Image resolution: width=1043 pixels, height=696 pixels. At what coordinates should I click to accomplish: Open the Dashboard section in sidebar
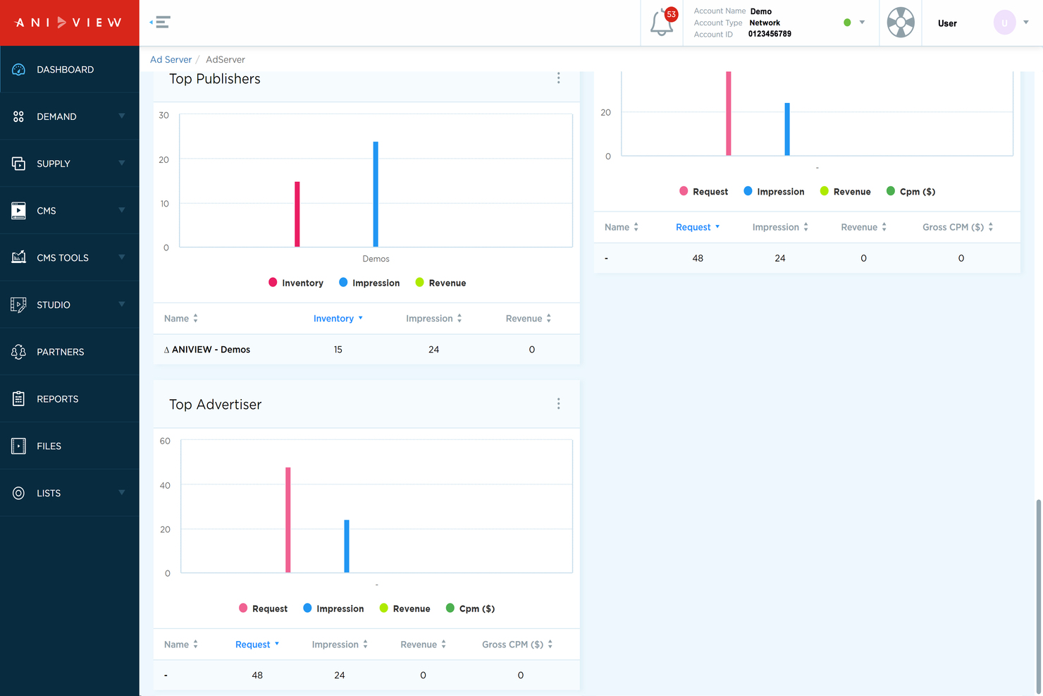65,69
